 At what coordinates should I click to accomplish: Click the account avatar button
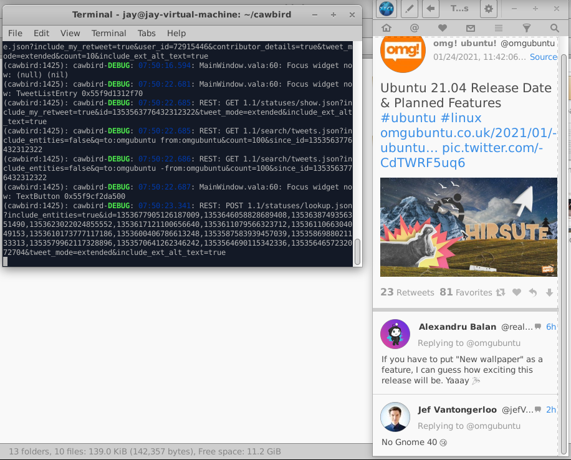(386, 8)
